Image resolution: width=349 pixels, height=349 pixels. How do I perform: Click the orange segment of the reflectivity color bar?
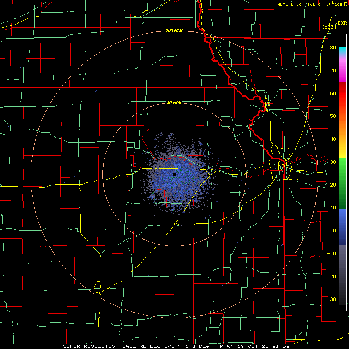342,124
